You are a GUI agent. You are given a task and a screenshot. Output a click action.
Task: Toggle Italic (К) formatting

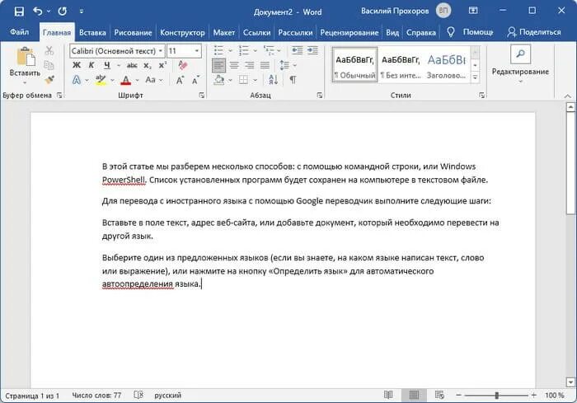click(91, 65)
